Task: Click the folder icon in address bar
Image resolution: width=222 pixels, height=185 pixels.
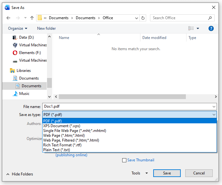Action: coord(40,18)
